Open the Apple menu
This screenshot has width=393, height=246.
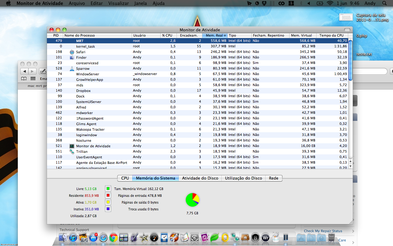click(x=8, y=3)
